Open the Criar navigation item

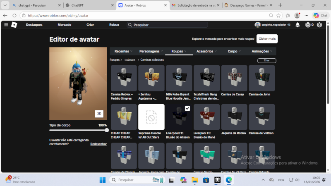click(x=90, y=25)
